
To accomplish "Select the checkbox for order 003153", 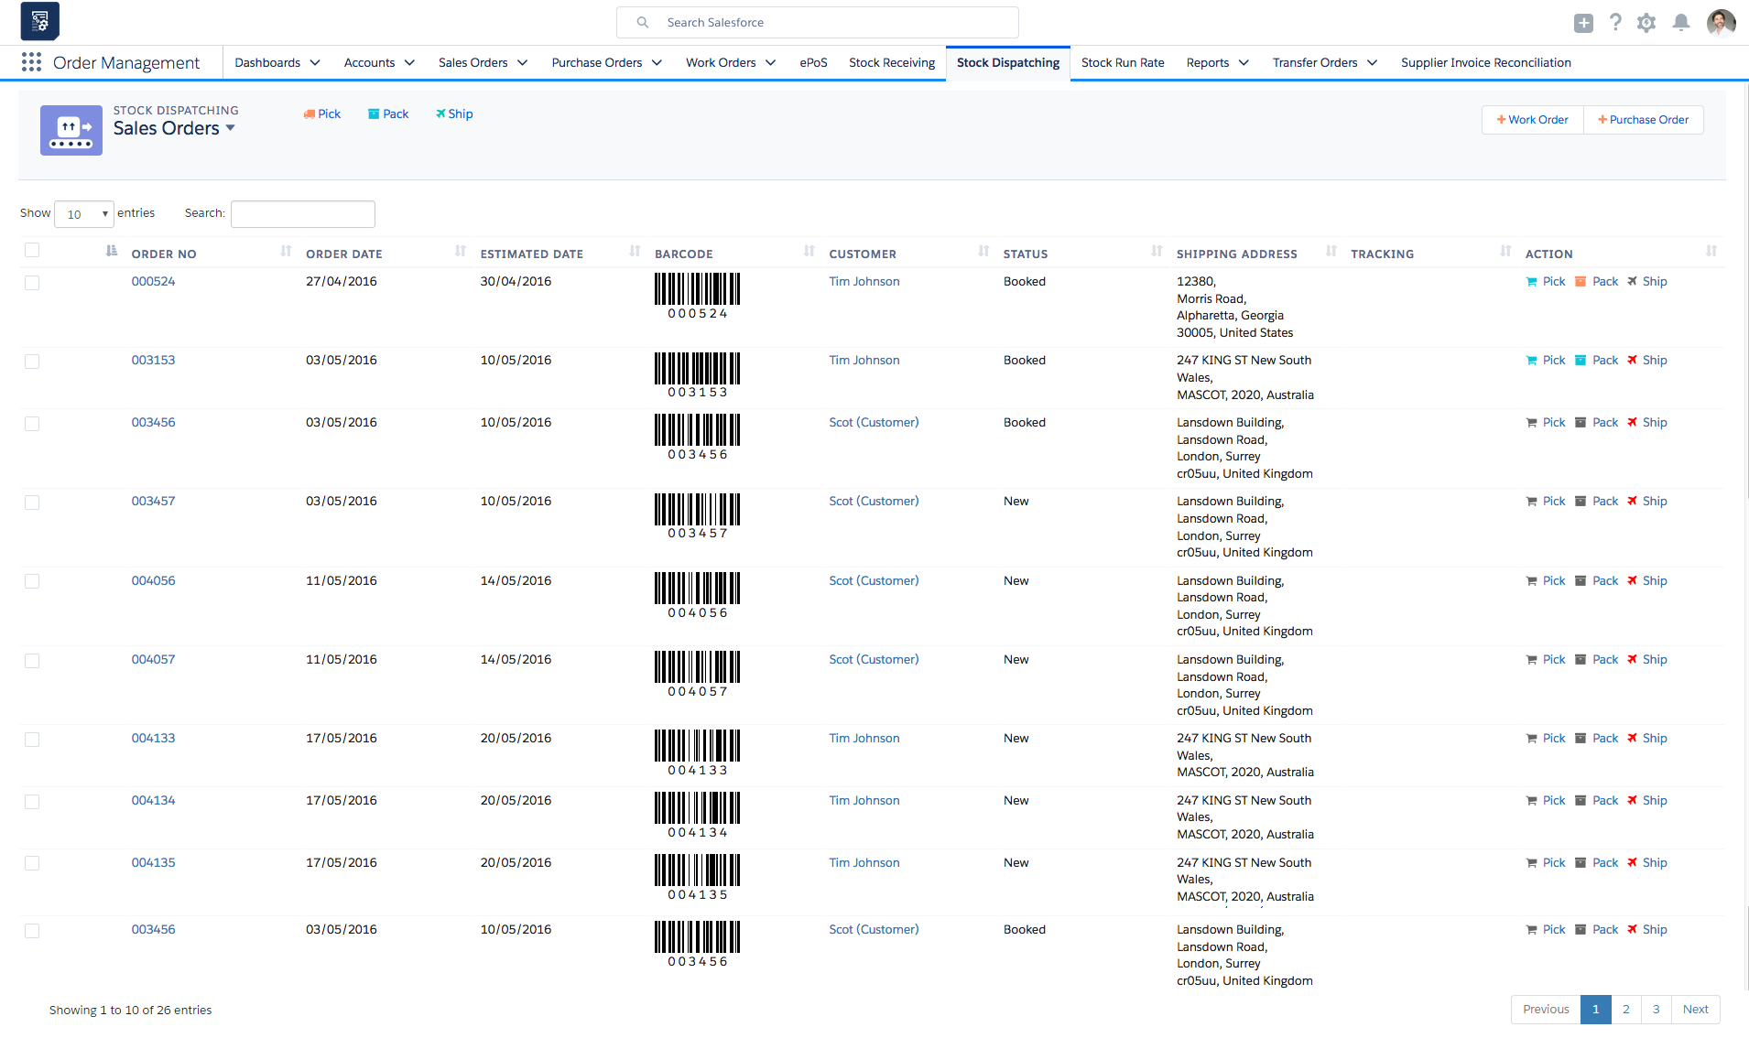I will tap(32, 362).
